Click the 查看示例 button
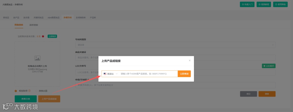The width and height of the screenshot is (293, 112). (x=26, y=99)
